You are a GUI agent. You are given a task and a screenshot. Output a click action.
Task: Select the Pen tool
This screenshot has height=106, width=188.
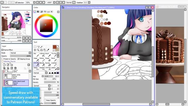[36, 55]
